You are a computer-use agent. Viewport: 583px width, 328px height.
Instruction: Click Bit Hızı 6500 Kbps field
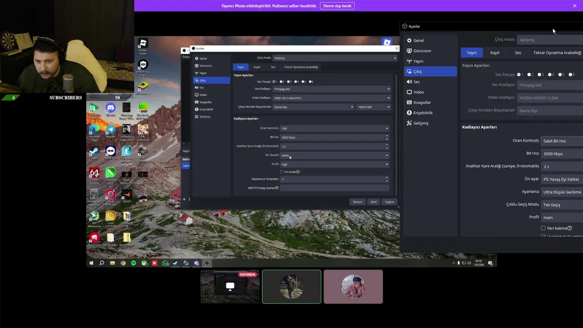(x=562, y=154)
